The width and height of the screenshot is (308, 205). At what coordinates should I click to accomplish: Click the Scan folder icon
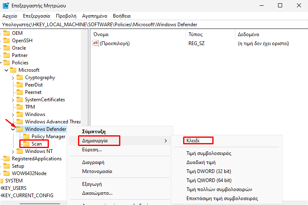(x=26, y=144)
